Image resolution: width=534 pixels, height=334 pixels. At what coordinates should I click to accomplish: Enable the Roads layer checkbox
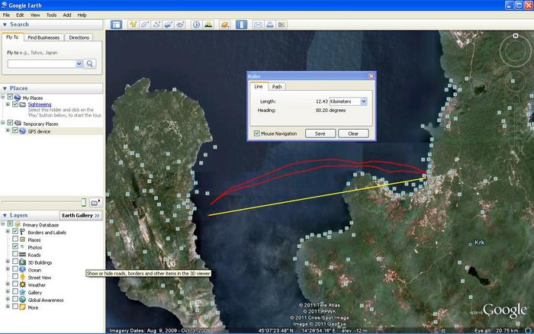[x=15, y=255]
